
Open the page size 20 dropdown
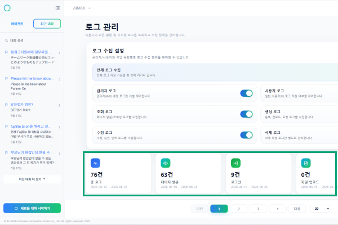point(320,209)
